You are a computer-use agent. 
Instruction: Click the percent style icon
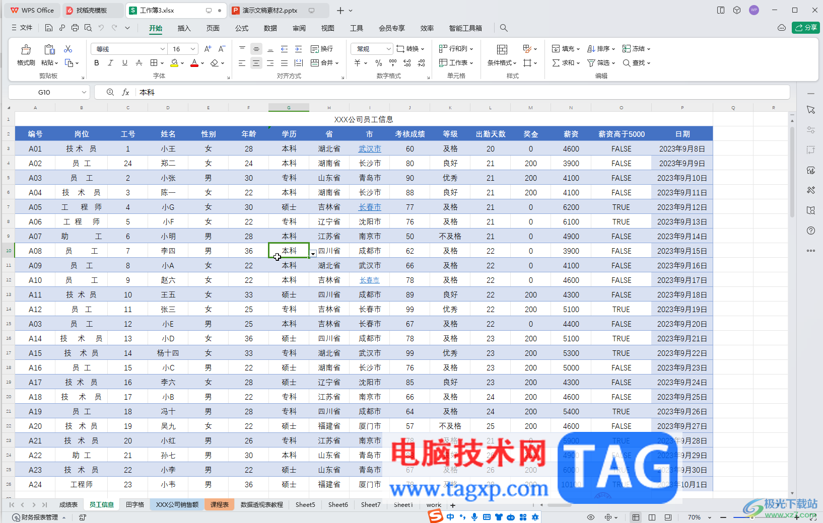coord(379,63)
